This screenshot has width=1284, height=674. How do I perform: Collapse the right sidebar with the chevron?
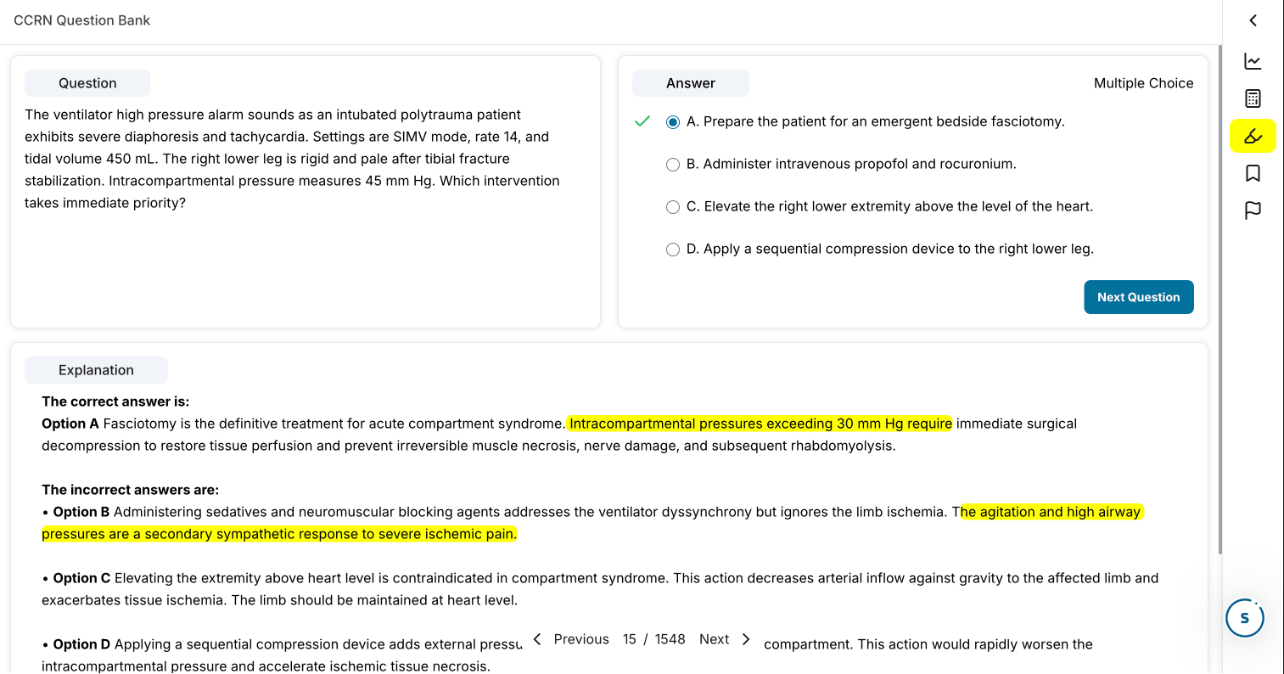(1253, 20)
